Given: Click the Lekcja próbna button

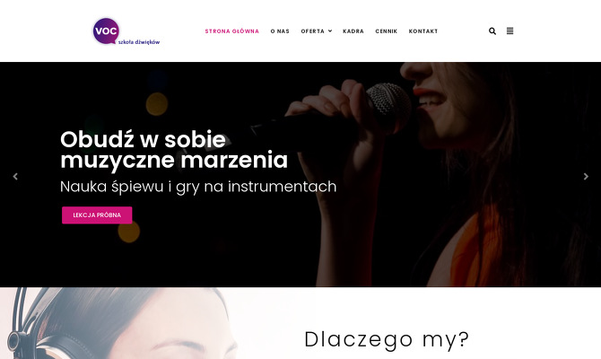Looking at the screenshot, I should [x=97, y=215].
